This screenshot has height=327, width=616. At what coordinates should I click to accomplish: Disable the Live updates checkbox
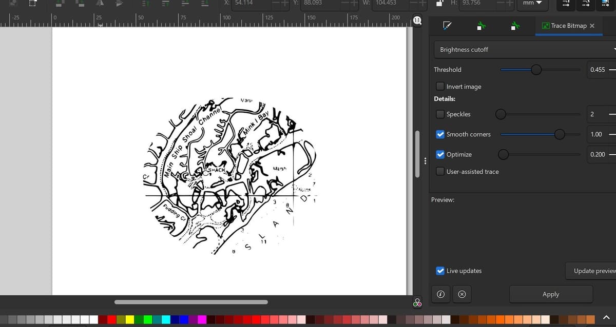[440, 271]
